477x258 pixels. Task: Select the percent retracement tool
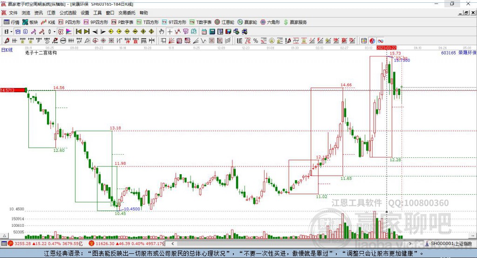[x=256, y=41]
